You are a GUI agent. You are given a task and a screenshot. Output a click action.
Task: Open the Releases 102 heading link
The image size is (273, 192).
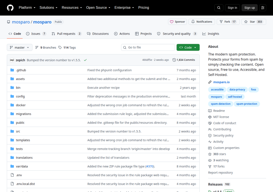coord(219,184)
